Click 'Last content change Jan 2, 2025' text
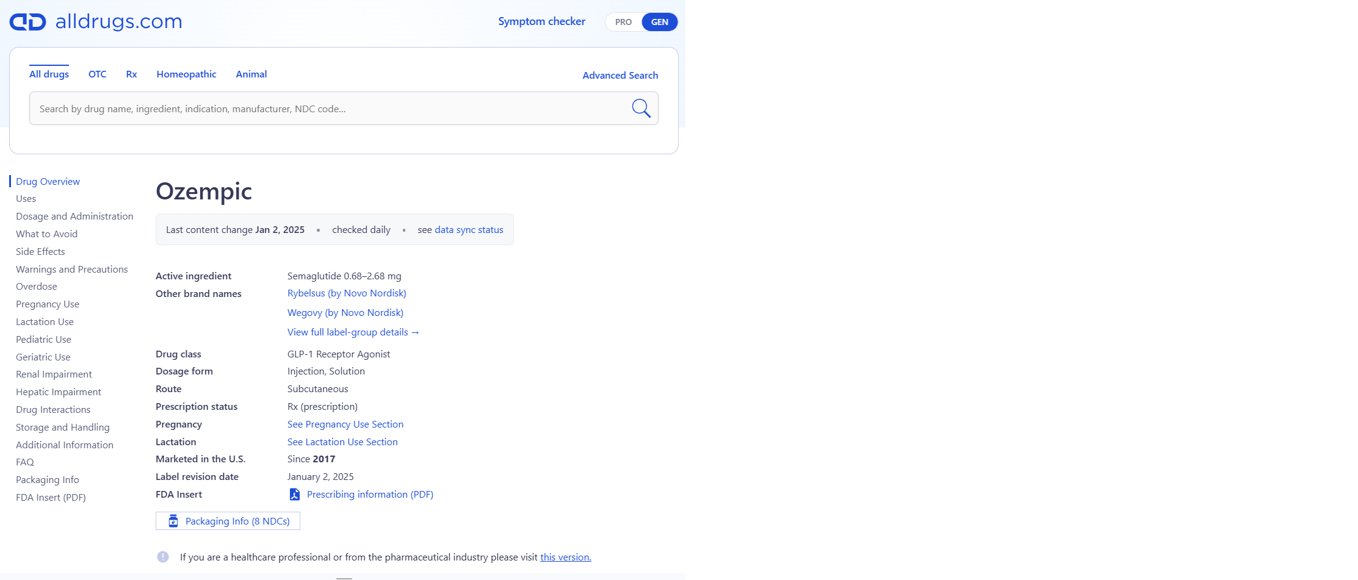Image resolution: width=1358 pixels, height=580 pixels. pyautogui.click(x=235, y=230)
